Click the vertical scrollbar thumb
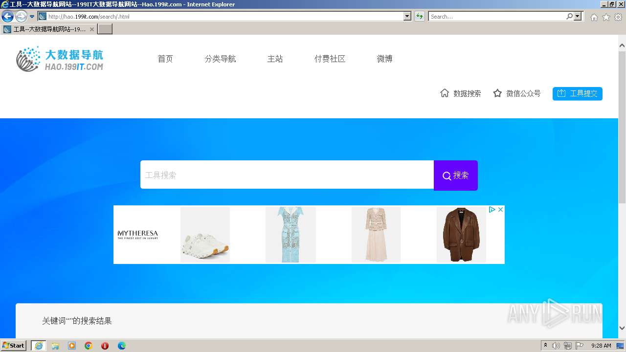Screen dimensions: 626x352 [x=622, y=127]
